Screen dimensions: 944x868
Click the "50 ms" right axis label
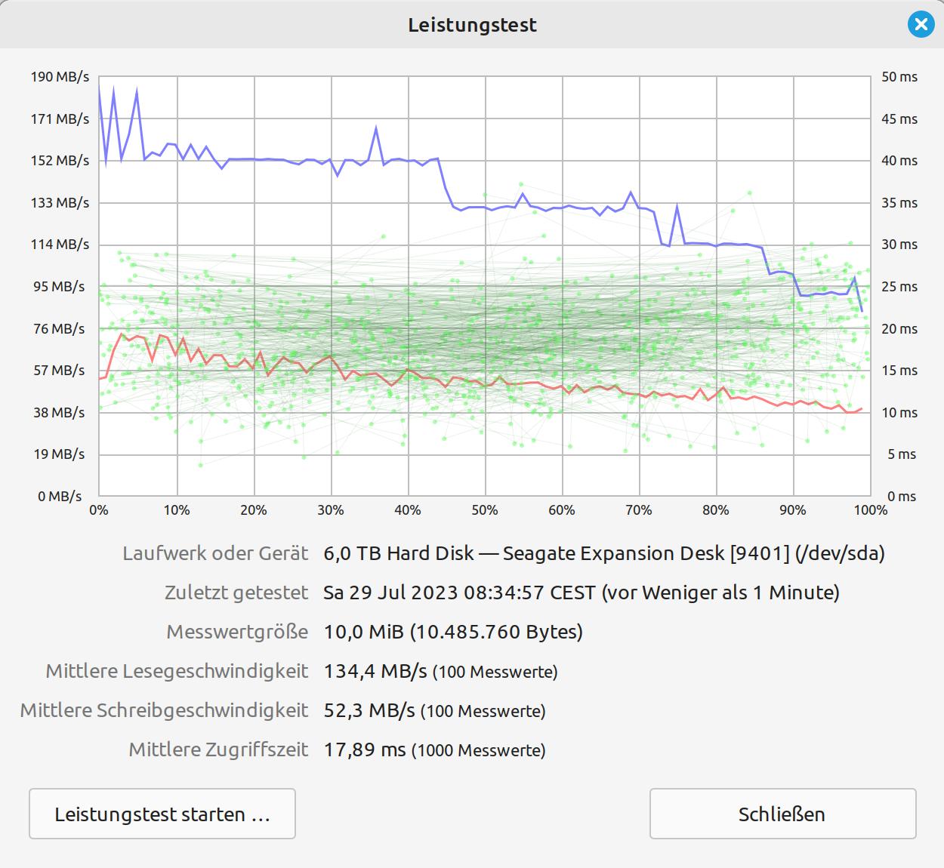click(x=899, y=77)
